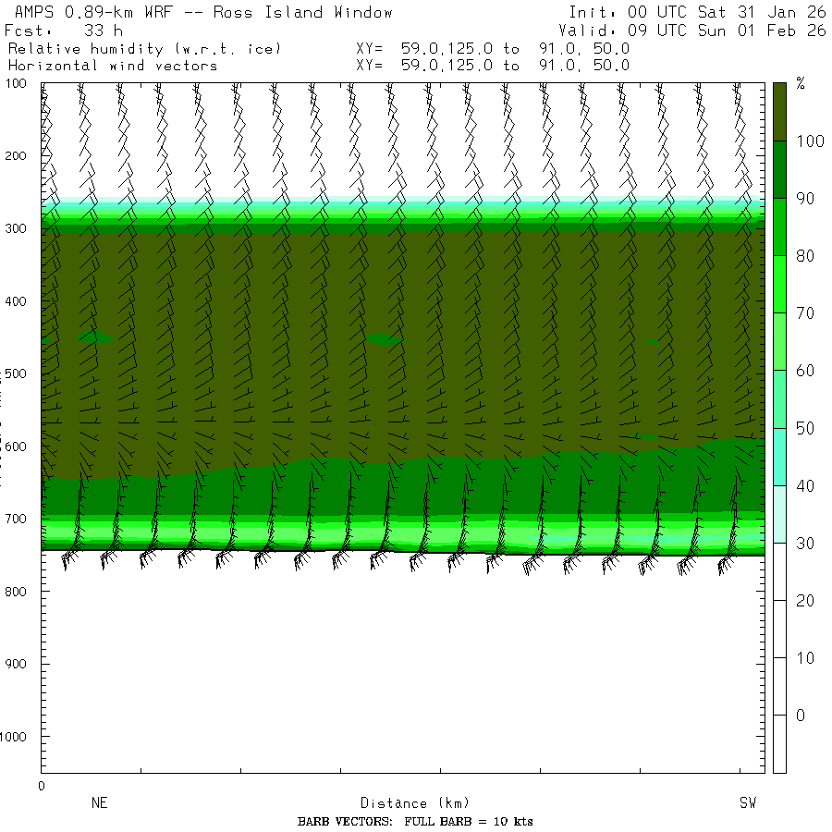Click the pressure axis label '400'

click(16, 301)
